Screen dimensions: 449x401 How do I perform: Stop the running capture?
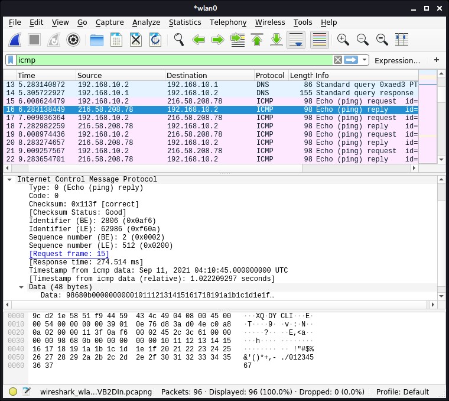[x=34, y=40]
